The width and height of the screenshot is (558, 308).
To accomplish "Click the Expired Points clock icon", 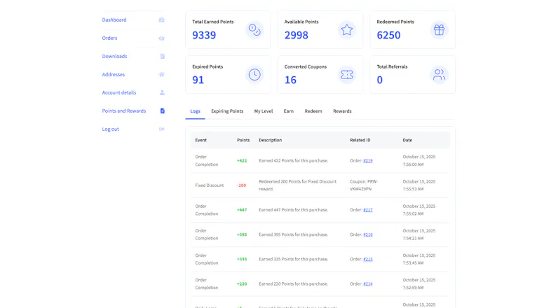I will [254, 75].
